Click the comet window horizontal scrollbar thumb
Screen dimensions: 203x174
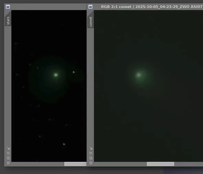160,164
